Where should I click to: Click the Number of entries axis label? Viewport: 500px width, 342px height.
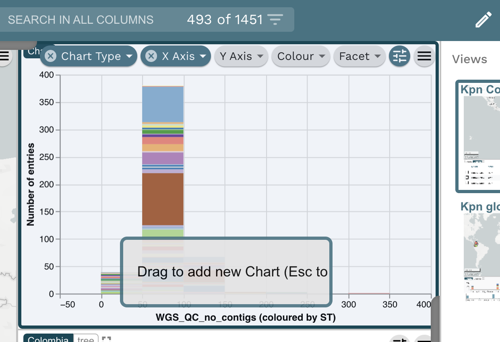click(x=30, y=184)
